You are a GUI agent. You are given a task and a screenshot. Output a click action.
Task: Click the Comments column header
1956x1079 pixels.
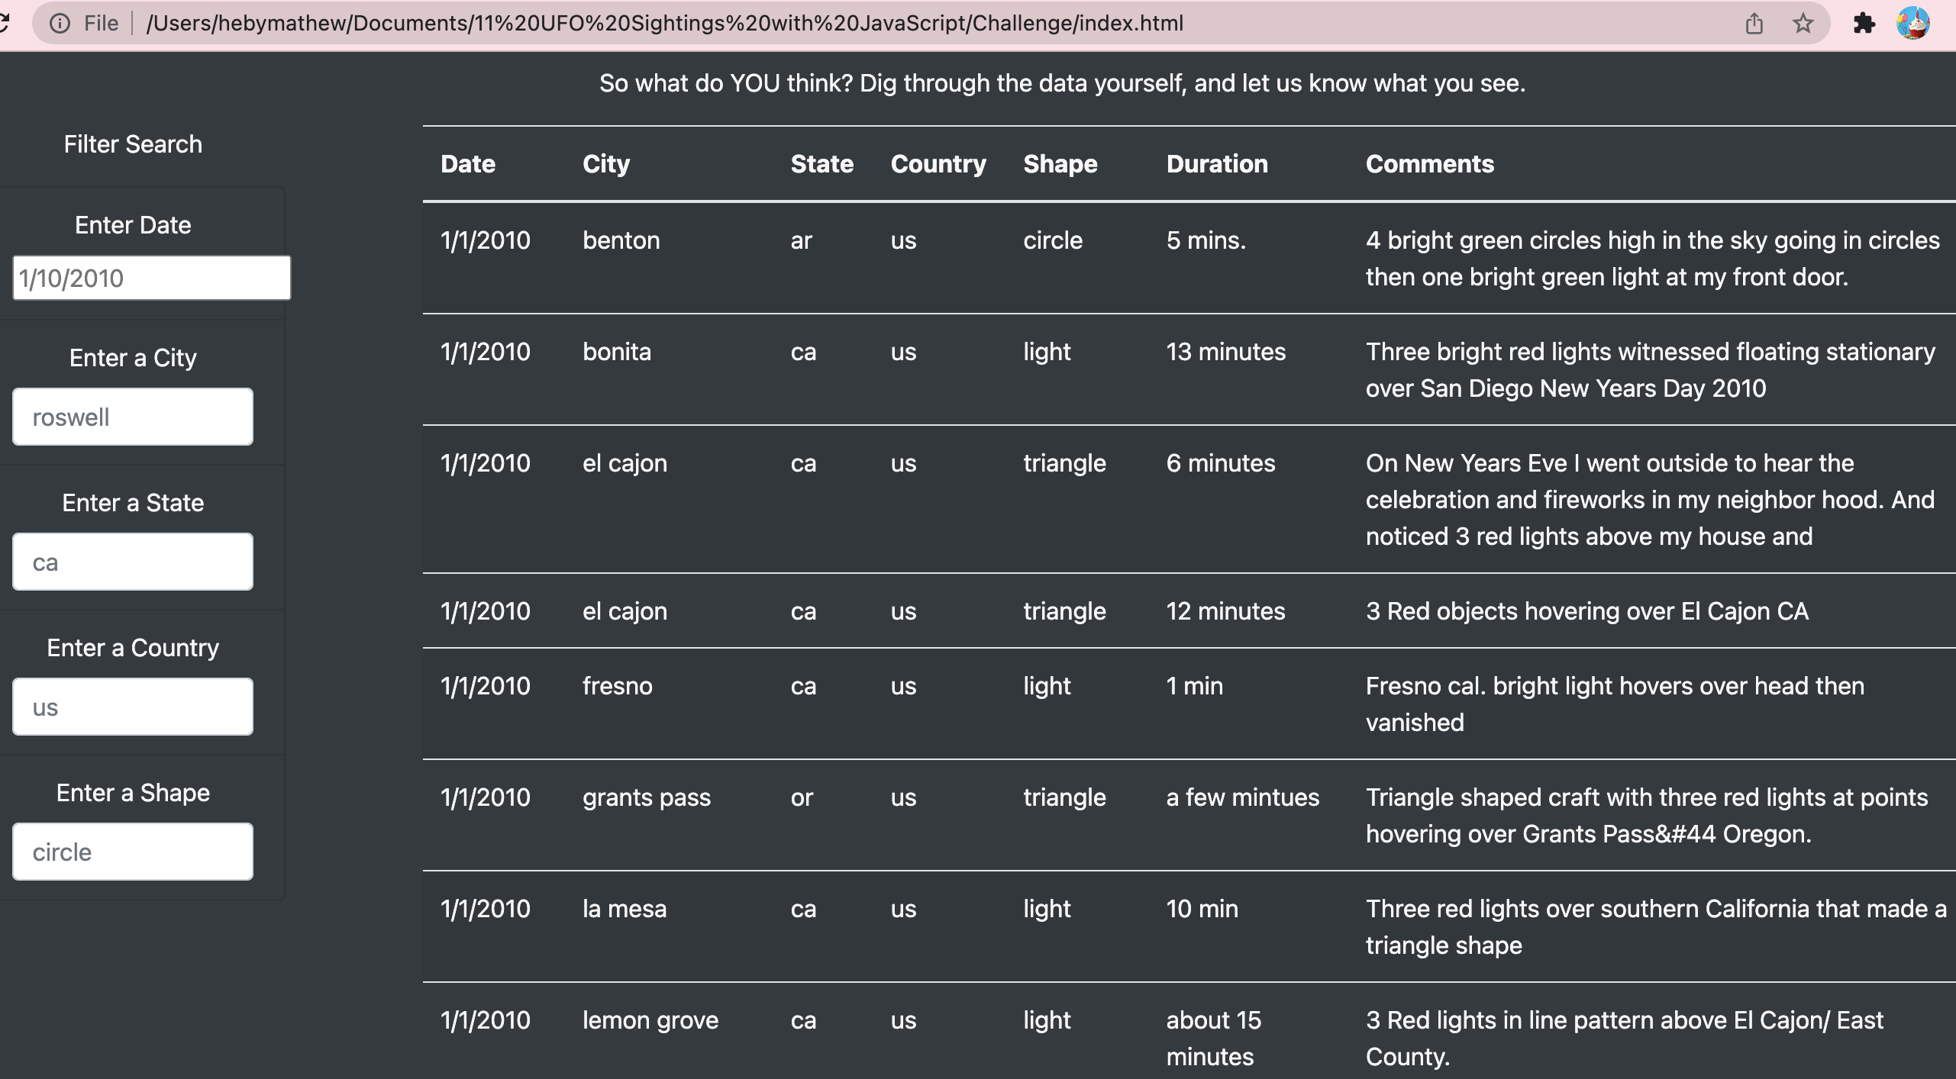(1429, 163)
